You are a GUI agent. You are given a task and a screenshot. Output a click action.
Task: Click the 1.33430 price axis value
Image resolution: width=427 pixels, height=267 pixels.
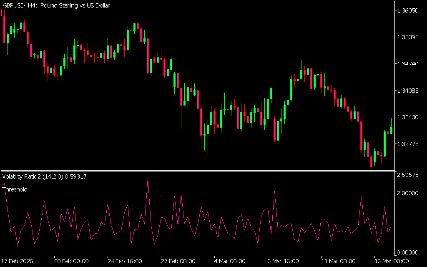click(x=408, y=117)
